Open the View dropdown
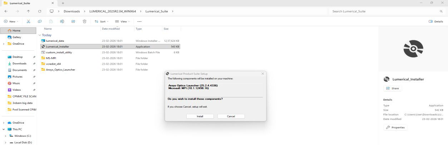The height and width of the screenshot is (145, 448). click(x=123, y=21)
